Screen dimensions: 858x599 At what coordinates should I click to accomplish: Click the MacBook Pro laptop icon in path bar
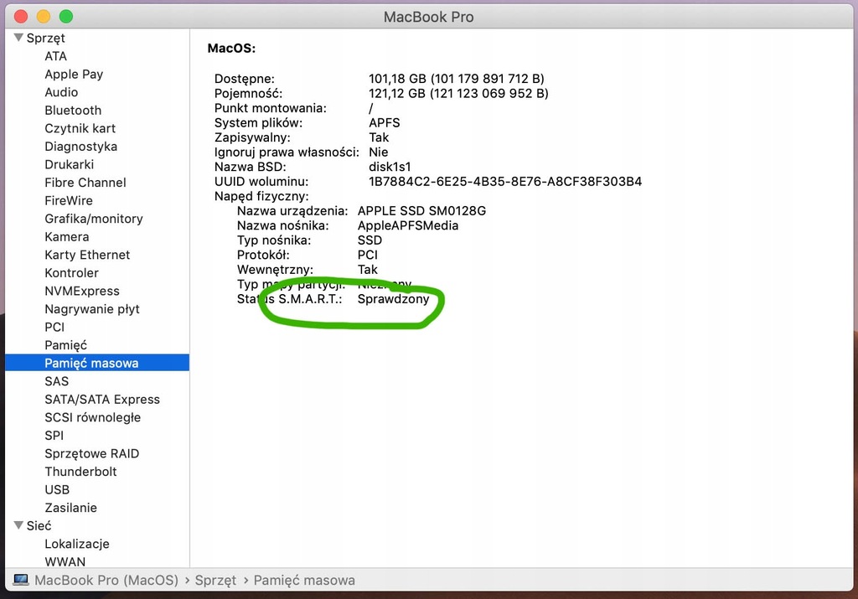coord(21,580)
